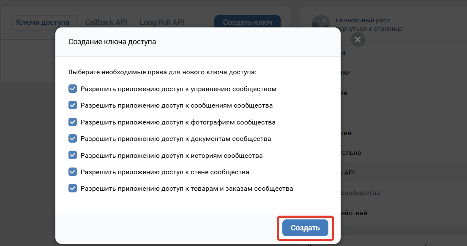
Task: Open the Long Poll API tab
Action: pyautogui.click(x=162, y=22)
